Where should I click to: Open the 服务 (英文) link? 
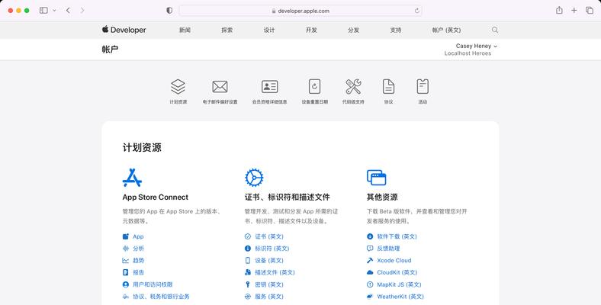(x=269, y=296)
